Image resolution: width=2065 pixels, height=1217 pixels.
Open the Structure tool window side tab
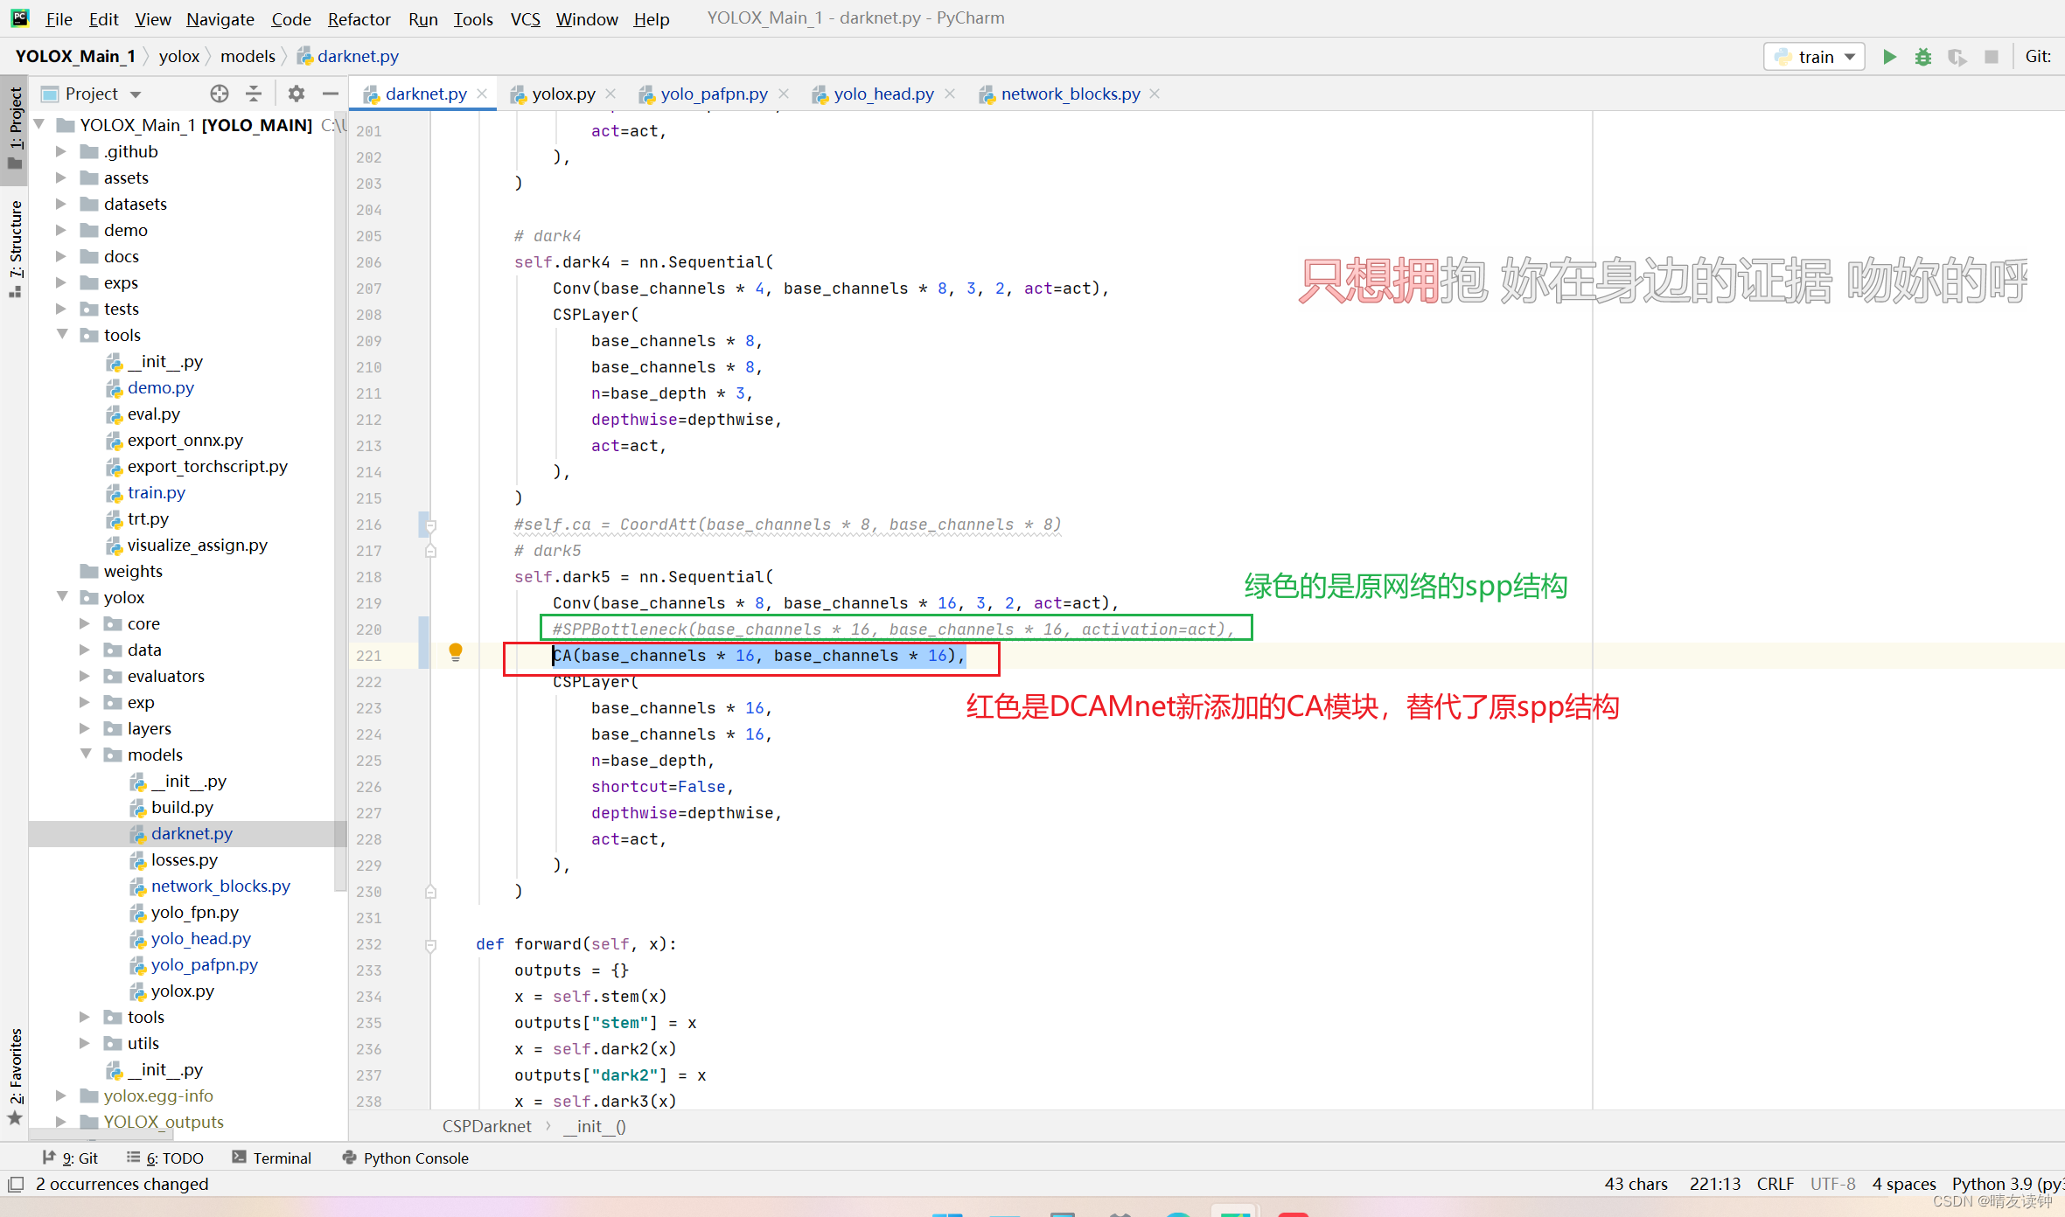(x=15, y=248)
